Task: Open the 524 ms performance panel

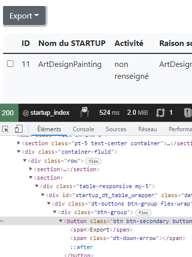Action: (x=109, y=113)
